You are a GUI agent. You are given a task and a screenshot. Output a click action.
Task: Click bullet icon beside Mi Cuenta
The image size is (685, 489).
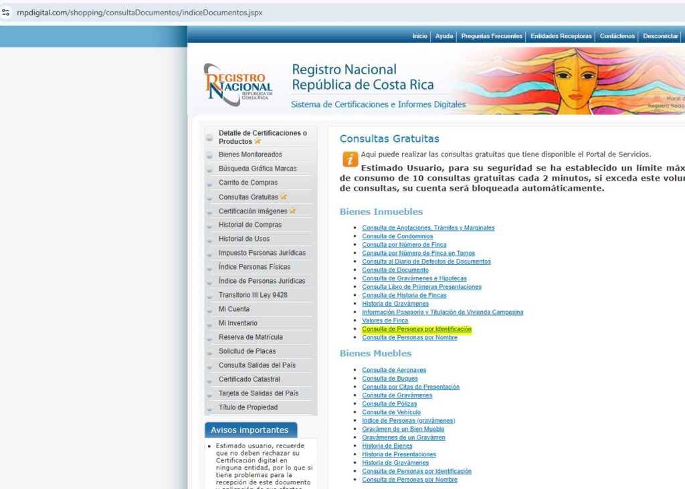pos(209,310)
